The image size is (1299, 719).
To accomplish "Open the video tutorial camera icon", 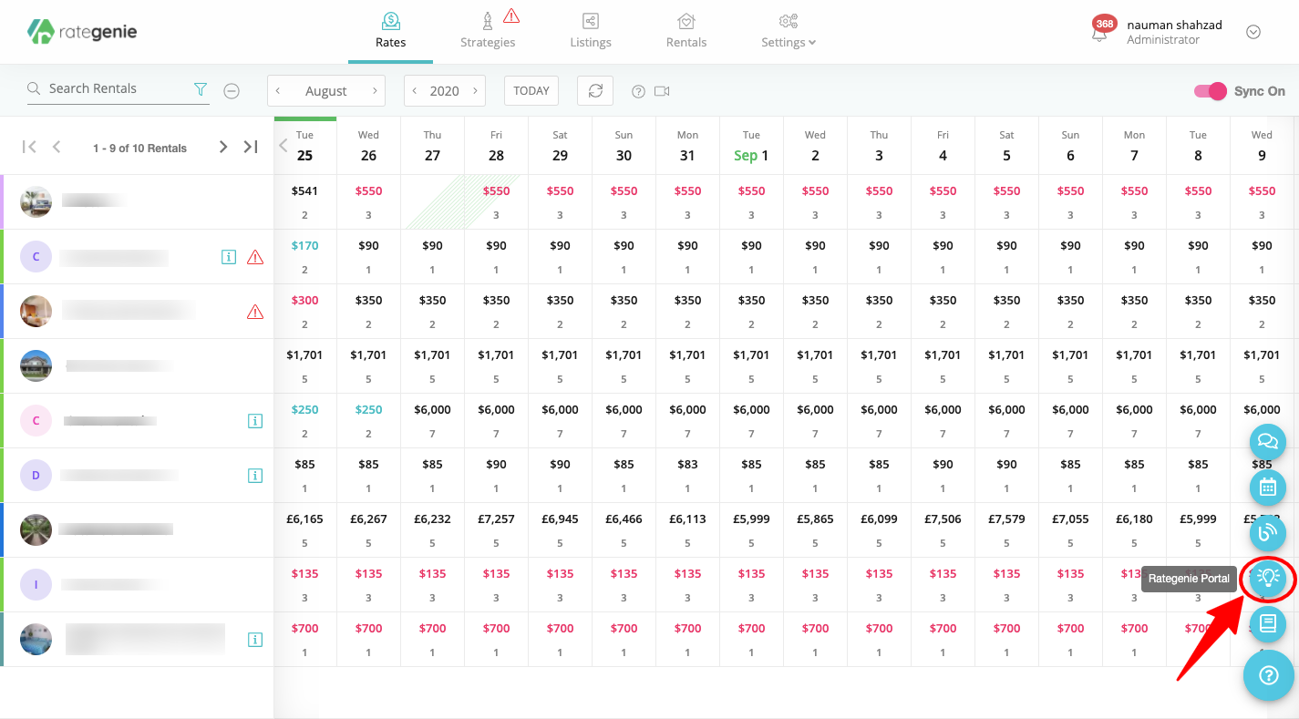I will tap(662, 91).
